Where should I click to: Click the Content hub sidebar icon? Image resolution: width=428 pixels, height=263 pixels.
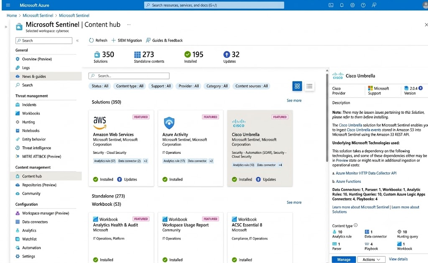[18, 176]
